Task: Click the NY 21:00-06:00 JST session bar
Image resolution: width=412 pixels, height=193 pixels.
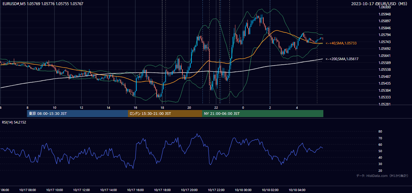Action: (x=263, y=114)
